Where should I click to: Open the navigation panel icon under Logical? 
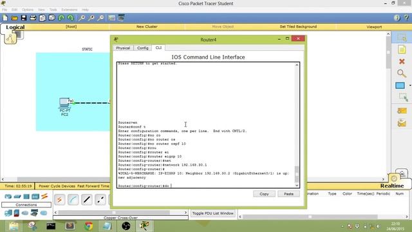(x=10, y=39)
